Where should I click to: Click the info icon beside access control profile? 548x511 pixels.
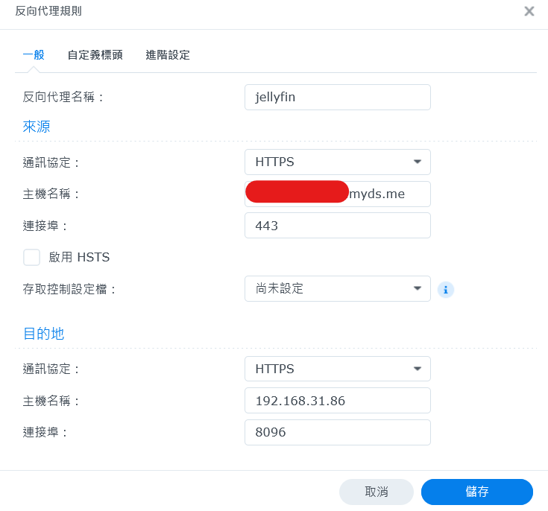click(x=446, y=290)
